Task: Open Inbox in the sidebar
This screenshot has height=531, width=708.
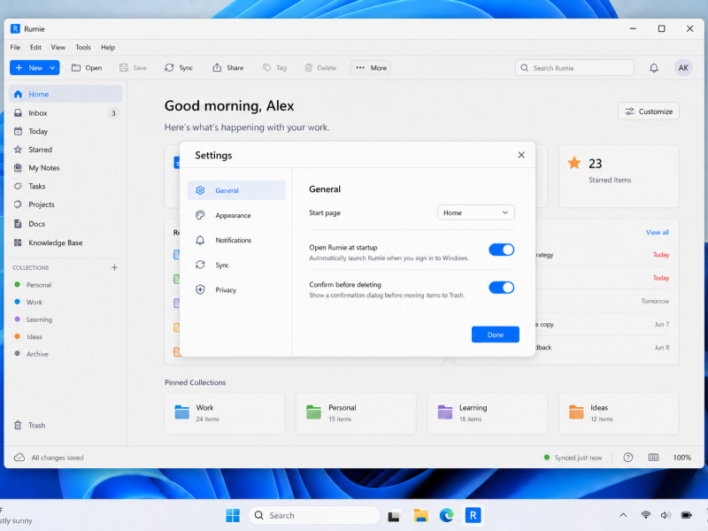Action: pyautogui.click(x=65, y=113)
